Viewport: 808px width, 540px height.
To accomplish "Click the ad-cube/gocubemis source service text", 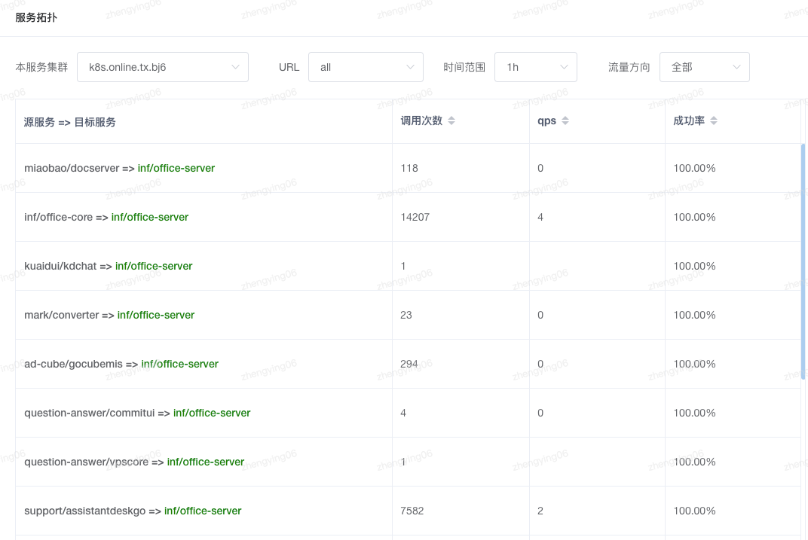I will (x=73, y=364).
